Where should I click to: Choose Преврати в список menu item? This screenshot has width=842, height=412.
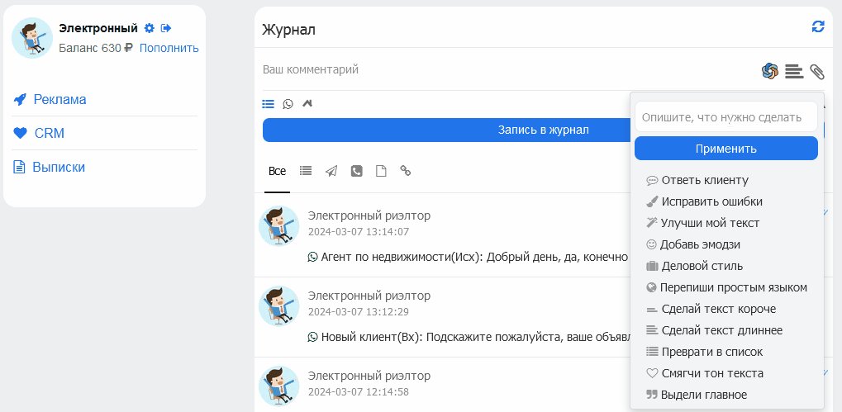tap(704, 352)
